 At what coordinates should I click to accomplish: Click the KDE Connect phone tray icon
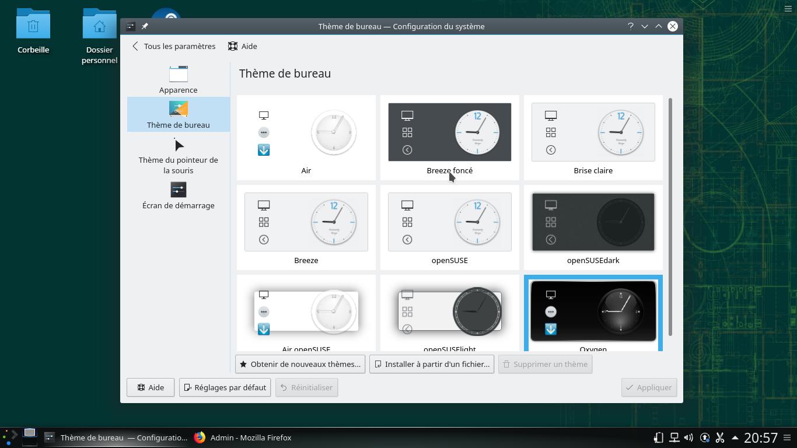click(658, 437)
